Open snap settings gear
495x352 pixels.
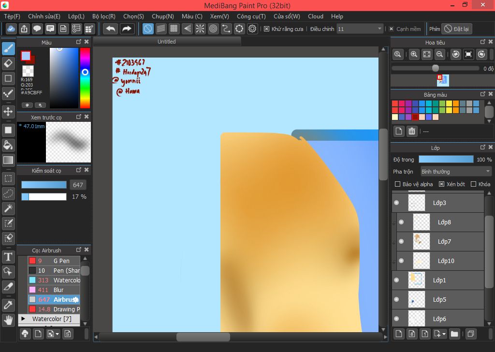coord(252,29)
